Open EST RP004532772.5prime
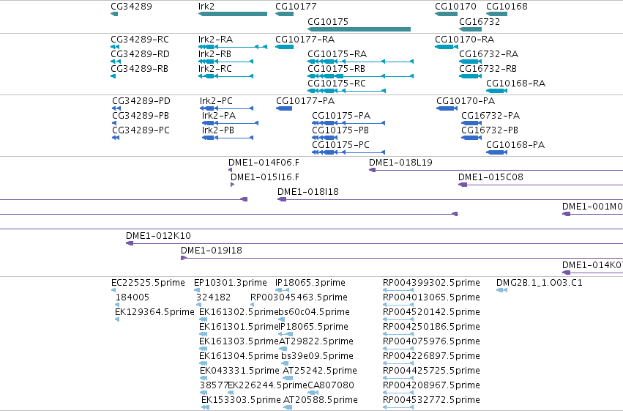 [x=431, y=400]
